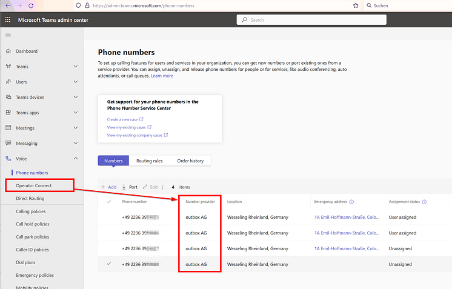The width and height of the screenshot is (452, 289).
Task: Click the shield tracking protection icon
Action: [78, 5]
